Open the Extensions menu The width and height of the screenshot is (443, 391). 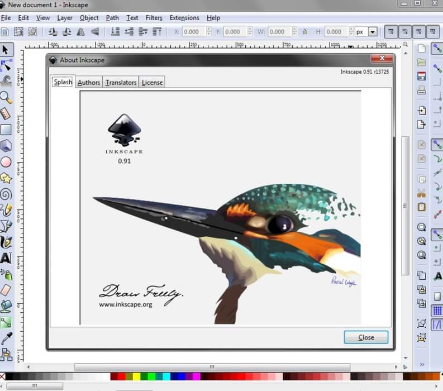point(184,18)
